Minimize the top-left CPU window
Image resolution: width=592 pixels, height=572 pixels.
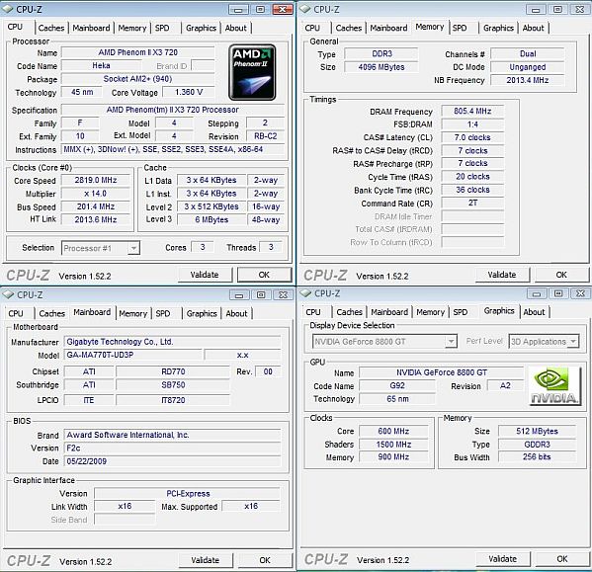[x=238, y=10]
